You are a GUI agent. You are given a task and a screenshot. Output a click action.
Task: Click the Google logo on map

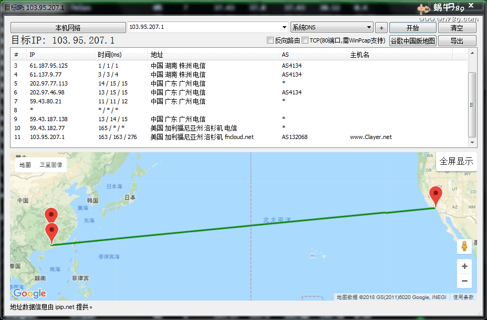point(29,293)
